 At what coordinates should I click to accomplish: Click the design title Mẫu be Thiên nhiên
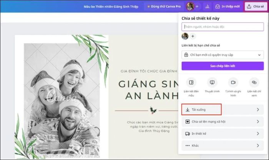111,7
